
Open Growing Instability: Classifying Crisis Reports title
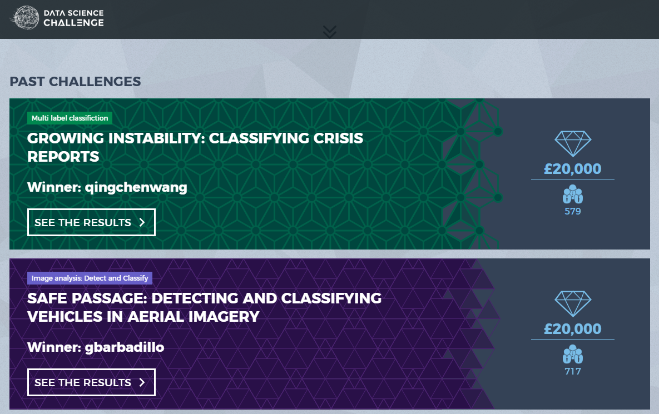195,147
